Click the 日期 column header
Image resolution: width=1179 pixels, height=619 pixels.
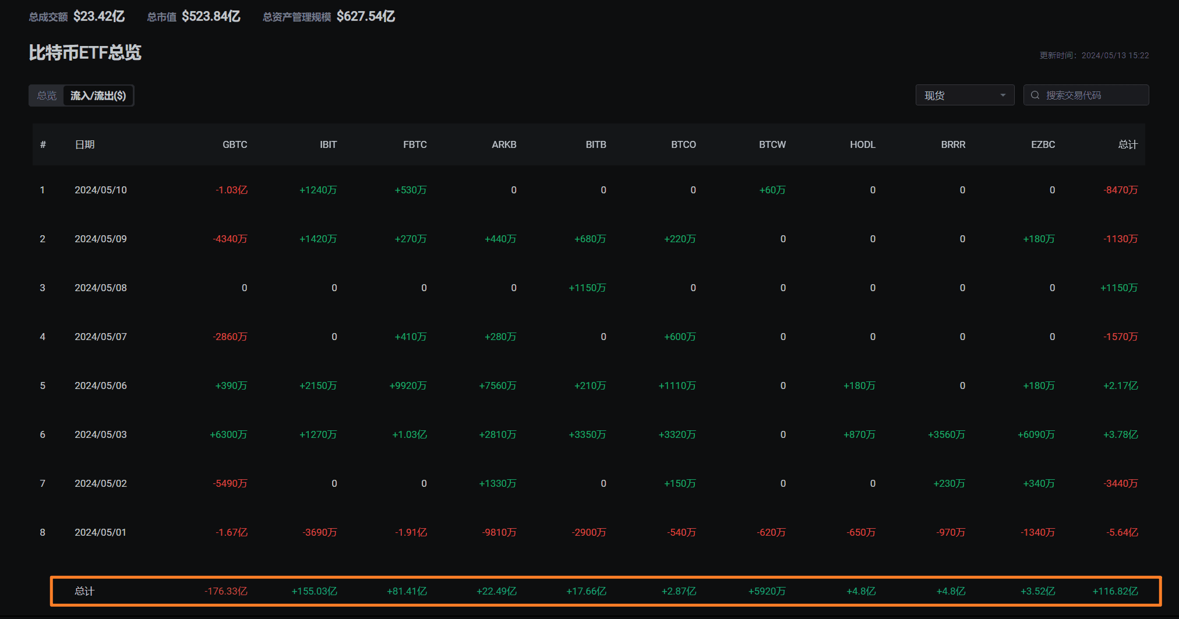pyautogui.click(x=84, y=144)
